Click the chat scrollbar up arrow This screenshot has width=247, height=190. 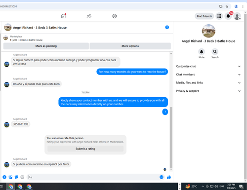click(171, 53)
